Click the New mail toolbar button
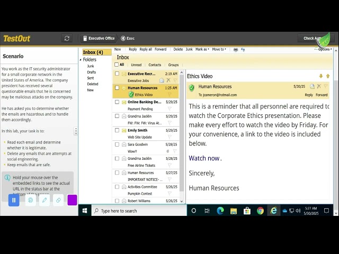 118,49
